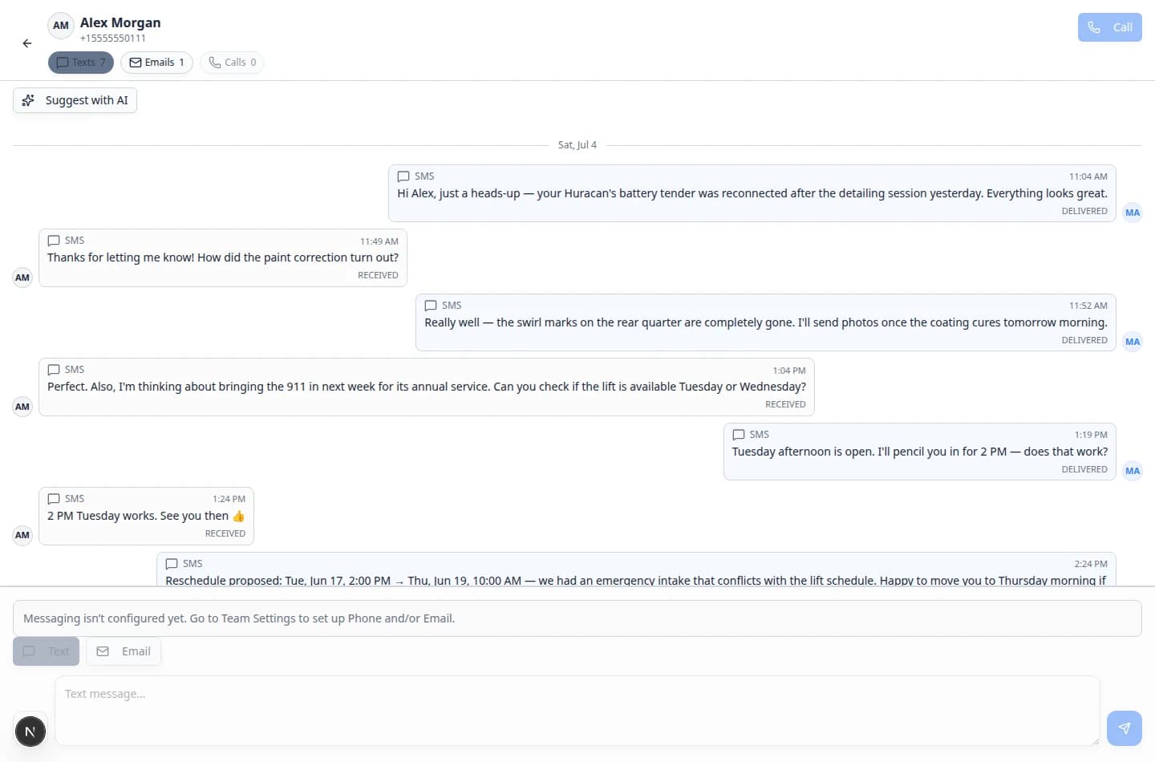Screen dimensions: 1155x762
Task: Click AM avatar next to paint correction message
Action: (x=22, y=278)
